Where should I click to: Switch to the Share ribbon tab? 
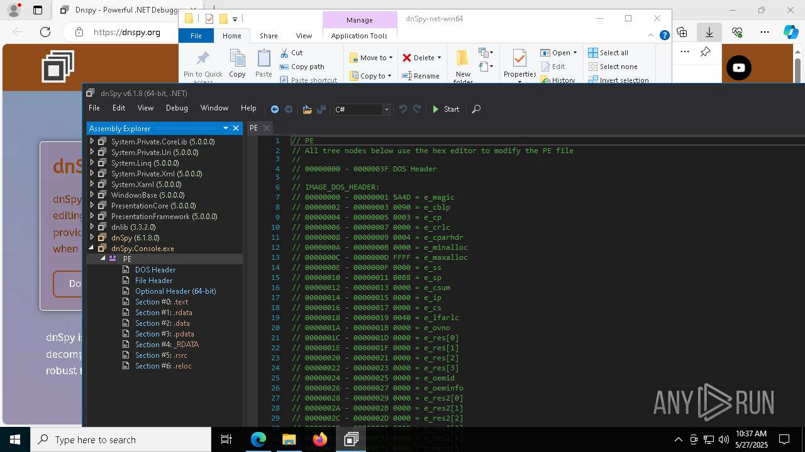[x=269, y=36]
